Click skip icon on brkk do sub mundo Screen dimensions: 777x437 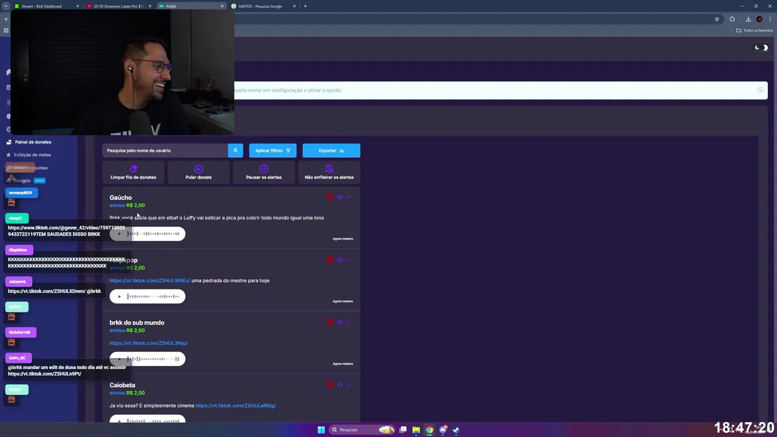coord(349,322)
